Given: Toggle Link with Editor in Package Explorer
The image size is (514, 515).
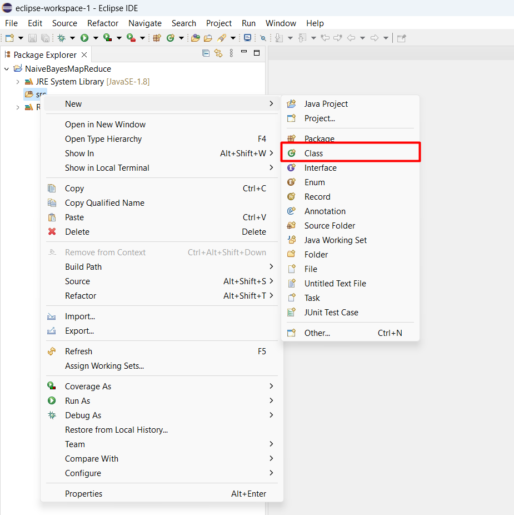Looking at the screenshot, I should point(218,54).
